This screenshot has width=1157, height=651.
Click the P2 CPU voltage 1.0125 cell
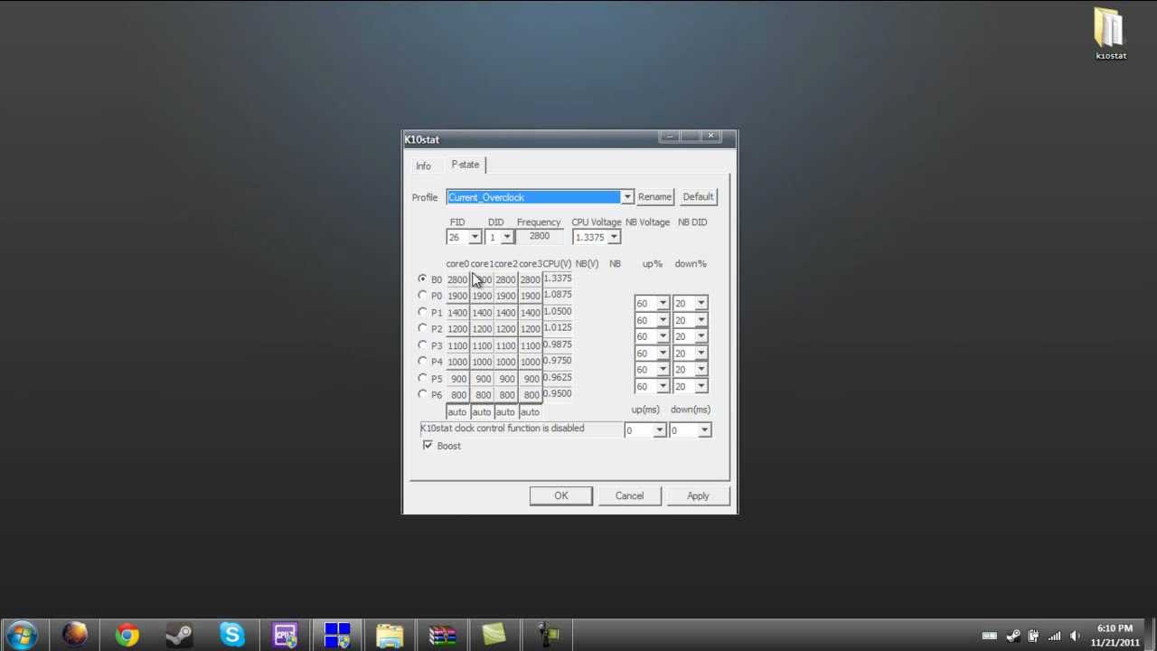pyautogui.click(x=558, y=328)
